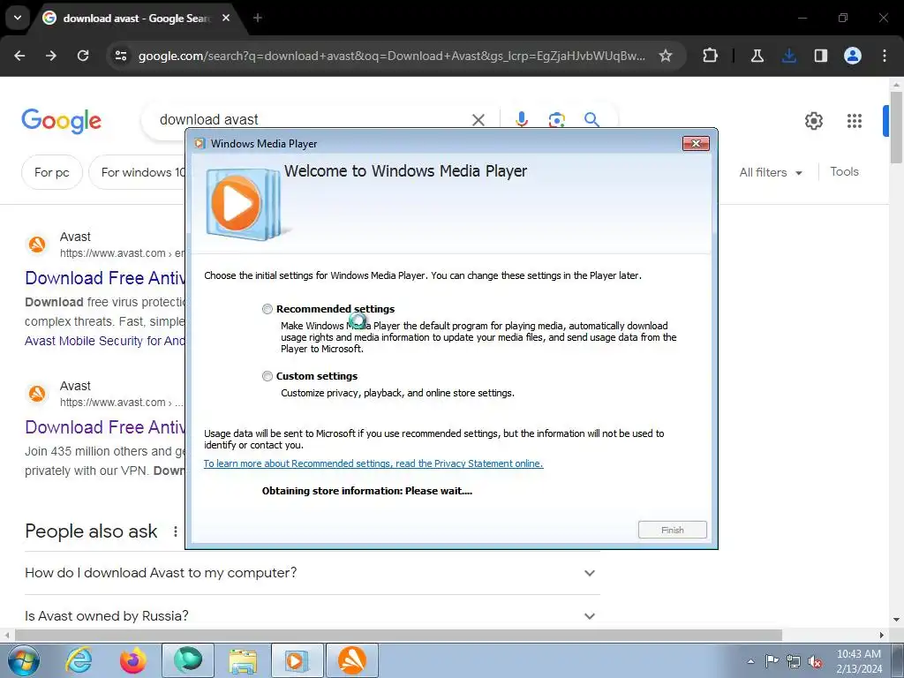The width and height of the screenshot is (904, 678).
Task: Select the Custom settings radio button
Action: click(267, 376)
